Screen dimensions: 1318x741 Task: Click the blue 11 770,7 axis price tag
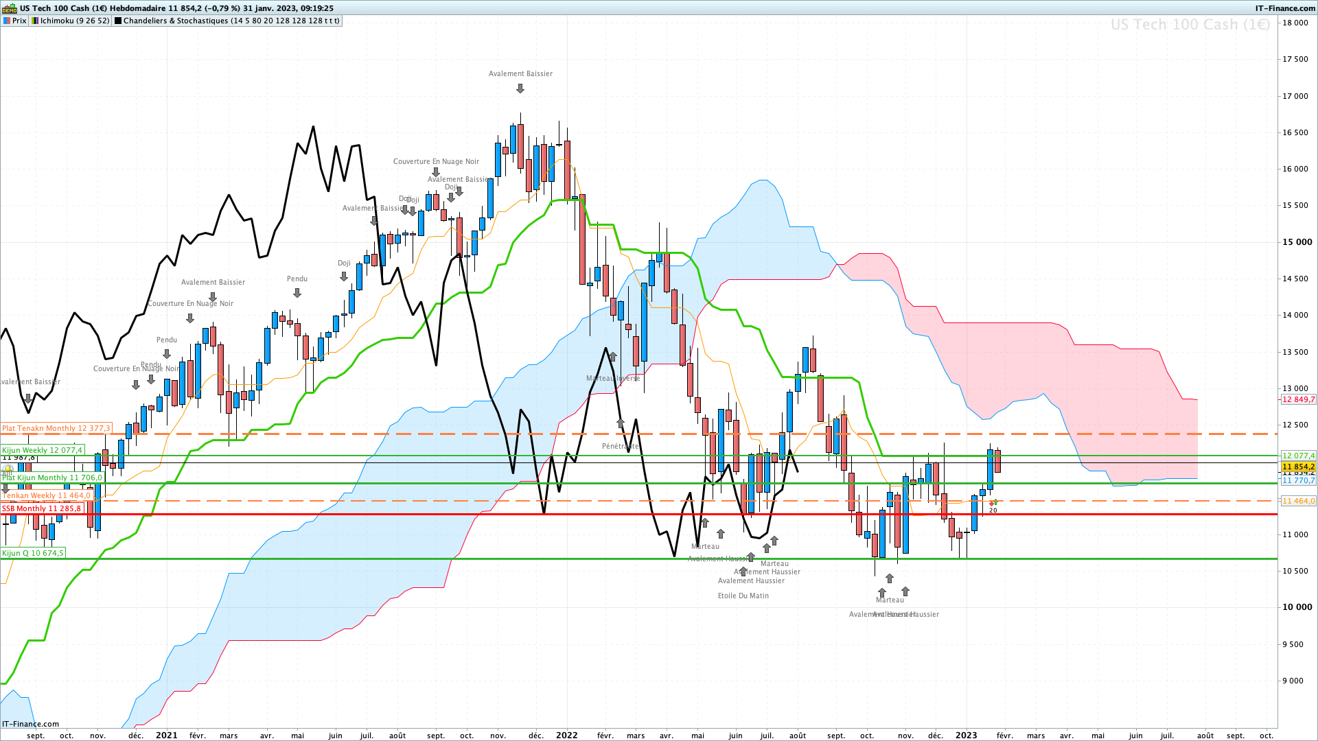pos(1298,481)
